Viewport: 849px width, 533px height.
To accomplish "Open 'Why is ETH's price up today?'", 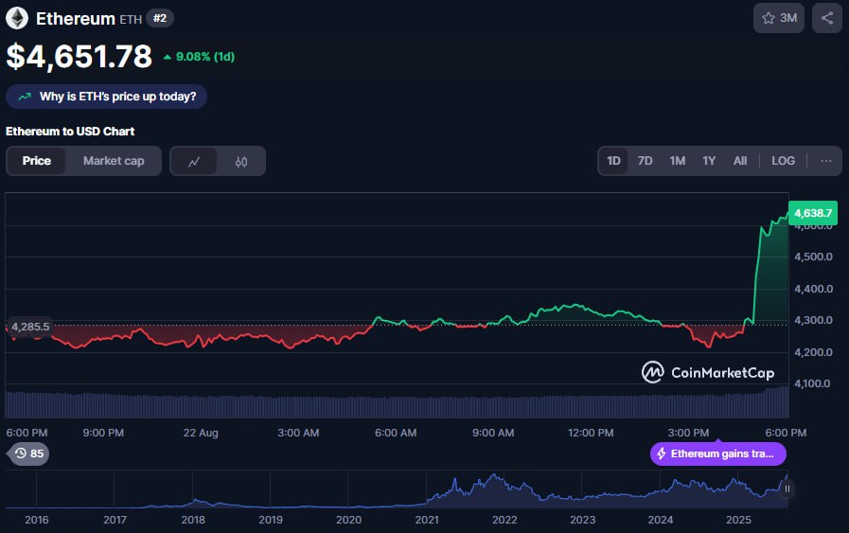I will click(106, 97).
